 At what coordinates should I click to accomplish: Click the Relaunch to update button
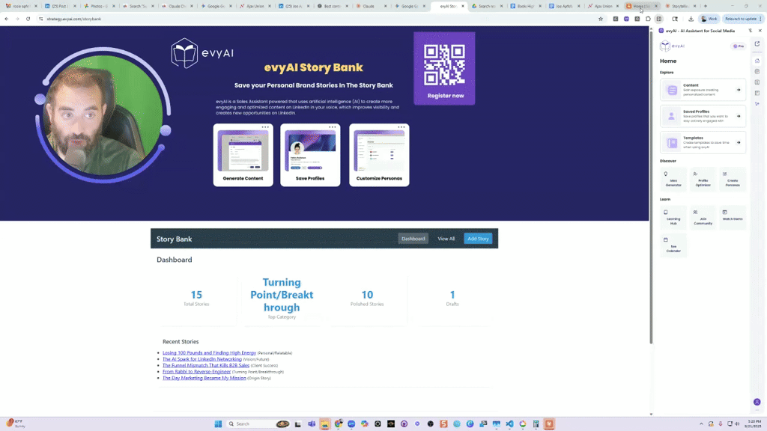click(x=743, y=19)
